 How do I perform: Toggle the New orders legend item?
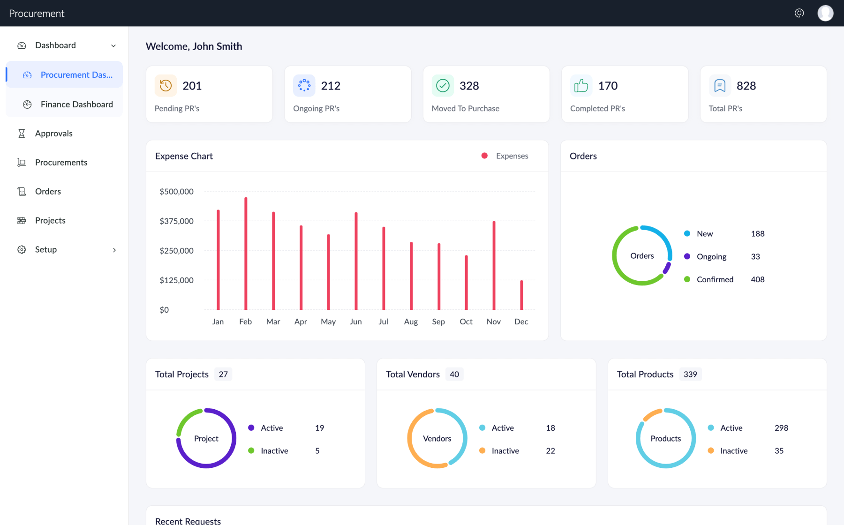(704, 234)
